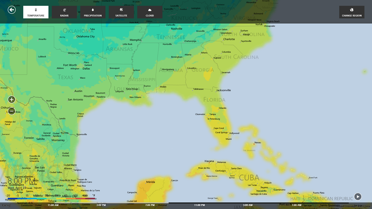Skip to 11:00 PM on the timeline
This screenshot has width=372, height=209.
[x=199, y=205]
